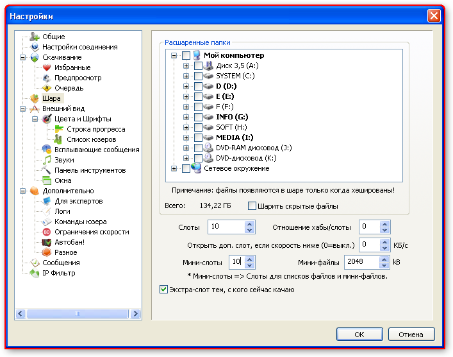Click the Сообщения icon
The height and width of the screenshot is (357, 453).
point(35,263)
